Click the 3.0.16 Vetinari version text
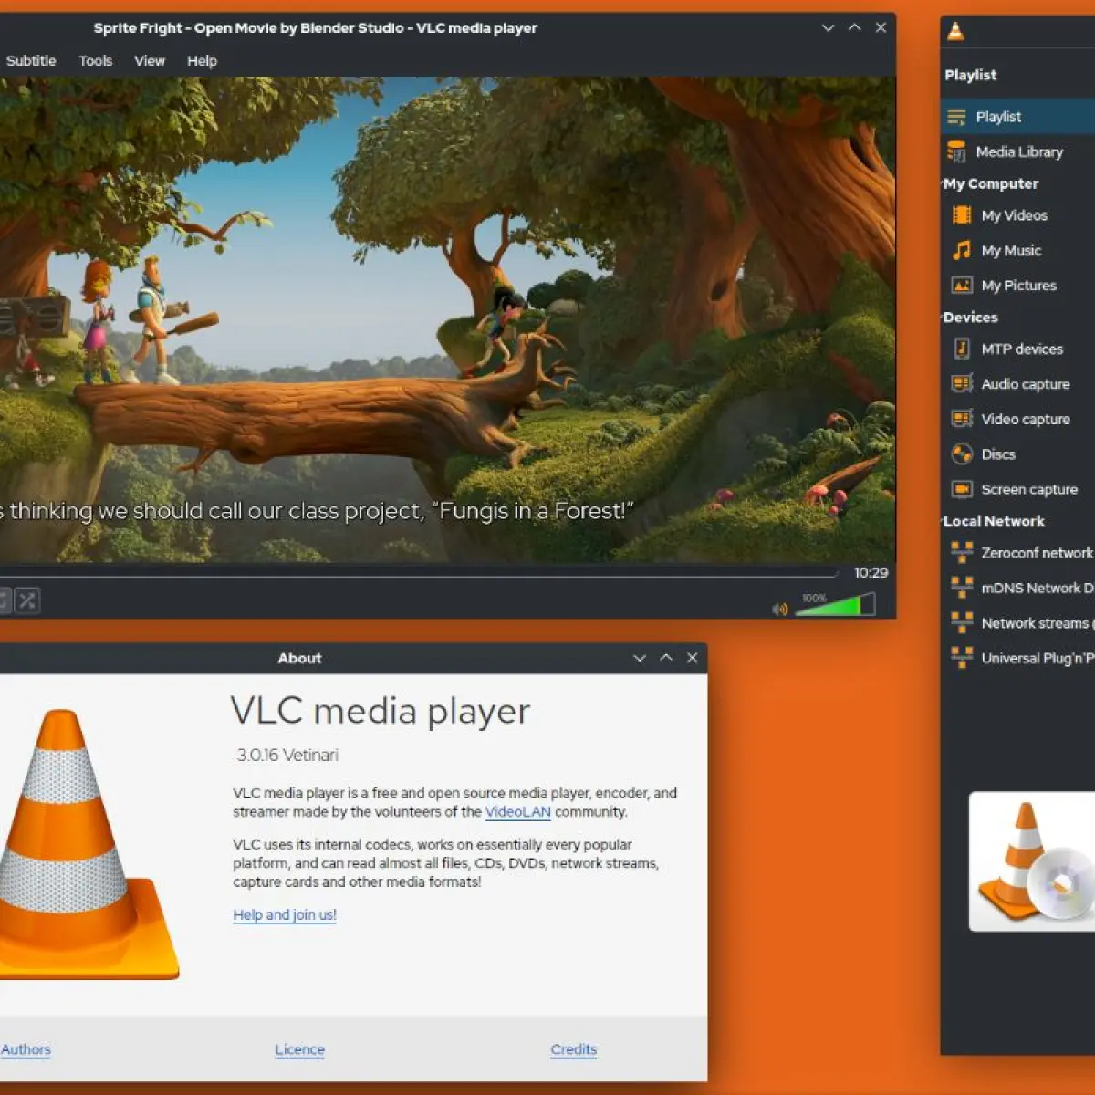1095x1095 pixels. (287, 755)
